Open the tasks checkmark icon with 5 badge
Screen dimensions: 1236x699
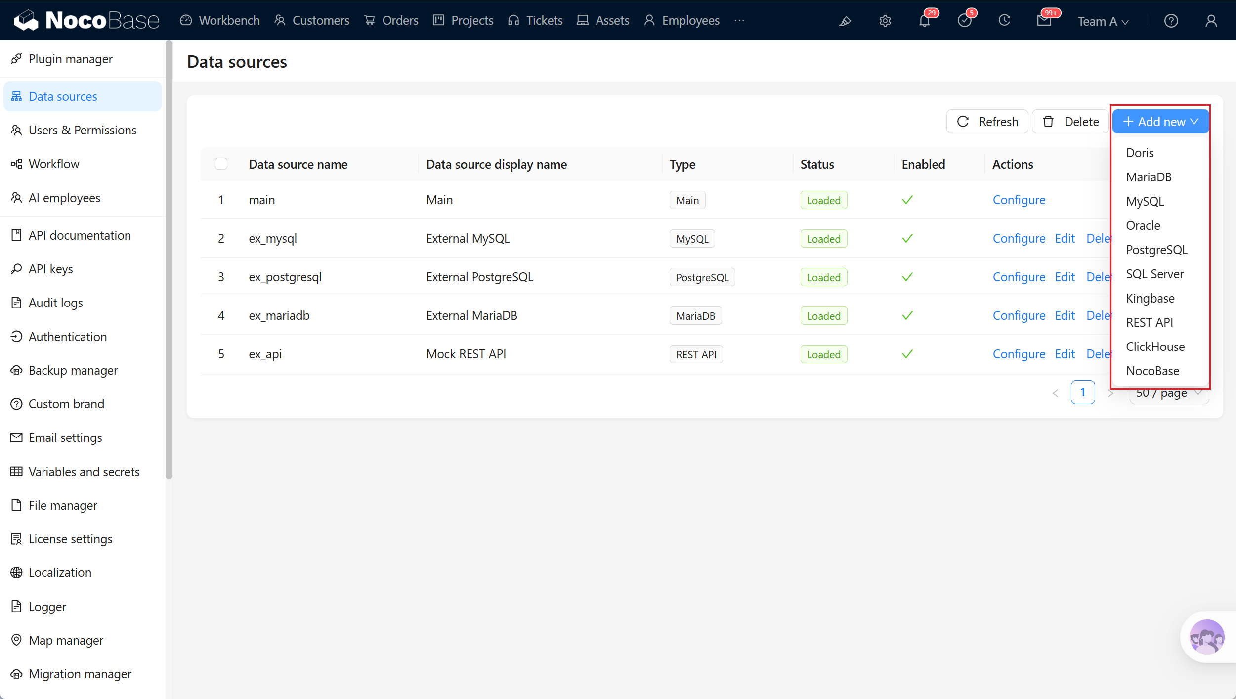(965, 21)
